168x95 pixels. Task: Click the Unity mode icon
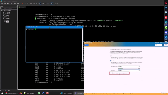(48, 3)
